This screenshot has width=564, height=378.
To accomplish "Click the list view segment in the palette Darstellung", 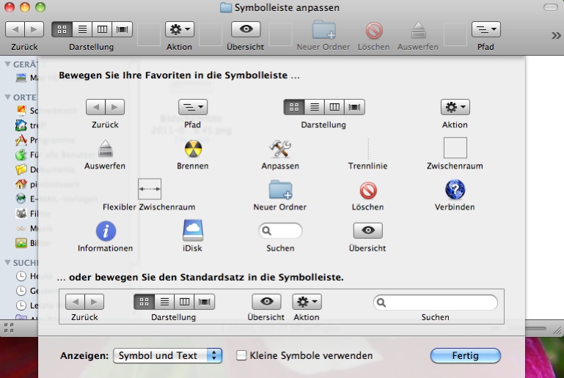I will 315,107.
